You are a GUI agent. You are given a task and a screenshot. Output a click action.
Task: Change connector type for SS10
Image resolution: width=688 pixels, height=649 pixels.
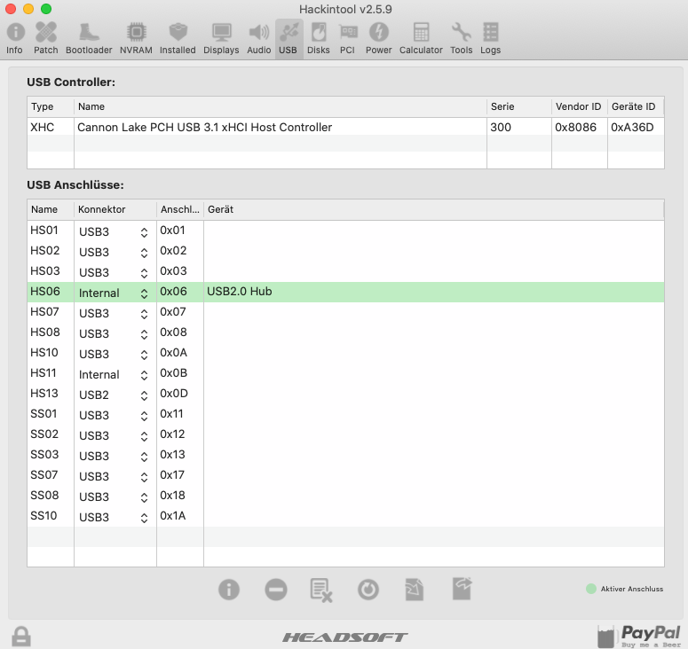pos(144,518)
